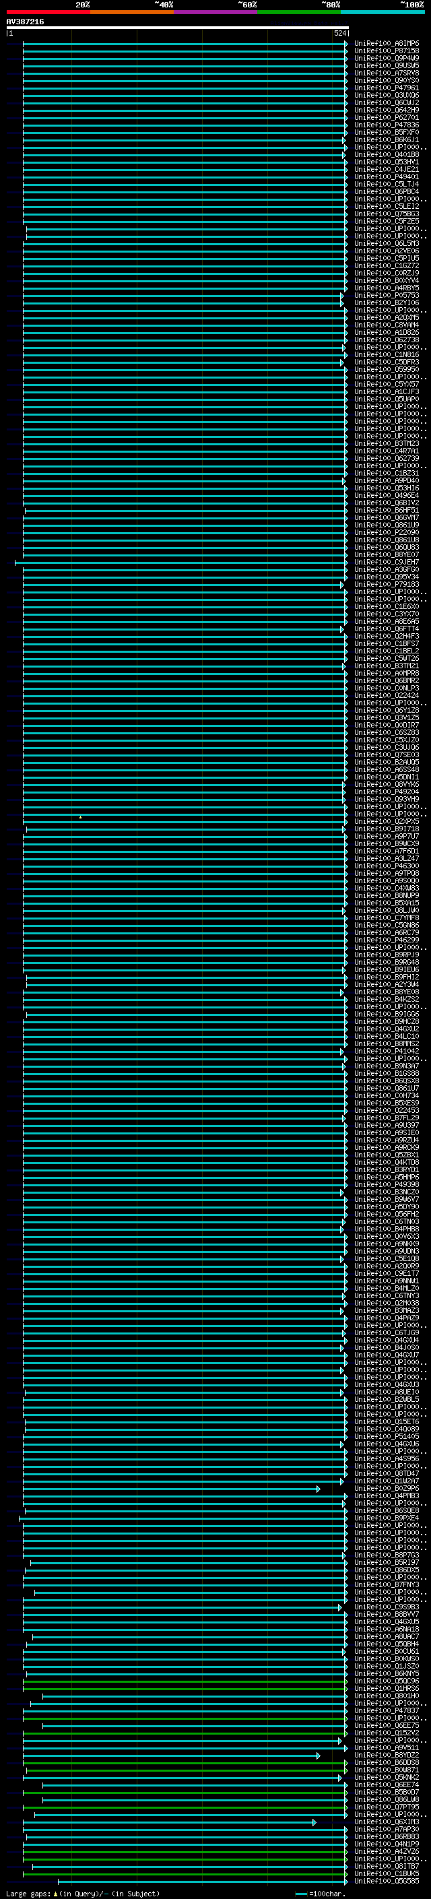Click the orange ~40% identity legend segment
Screen dimensions: 431x1899
(x=132, y=12)
